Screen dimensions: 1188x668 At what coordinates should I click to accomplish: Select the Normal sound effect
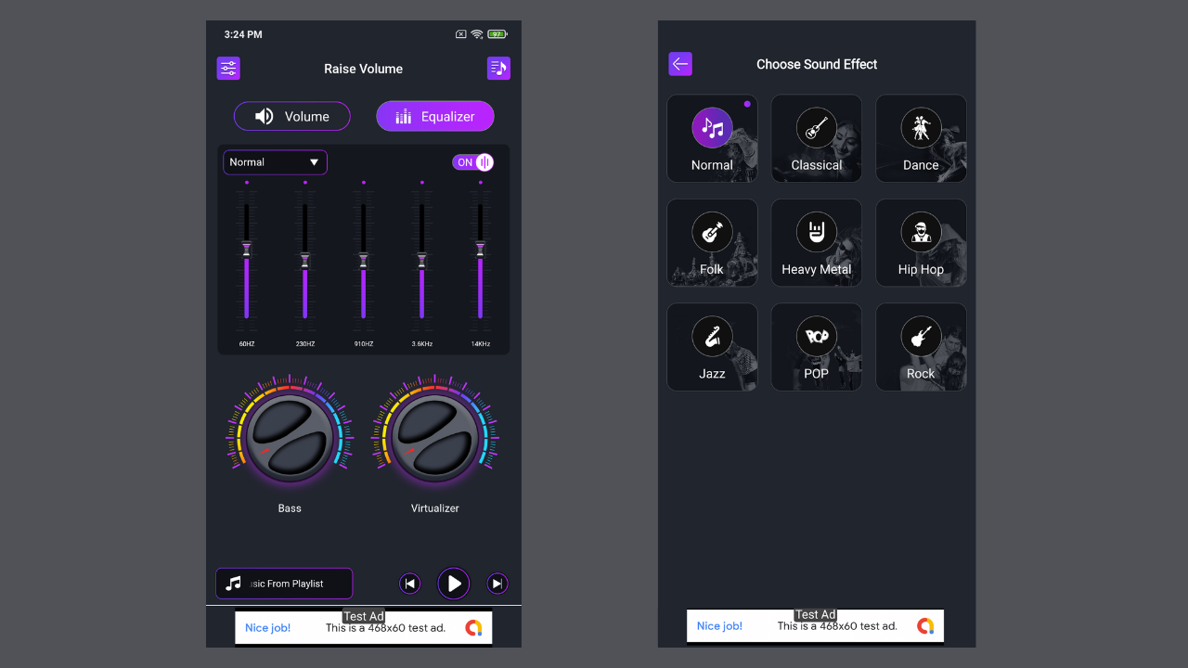(x=712, y=138)
